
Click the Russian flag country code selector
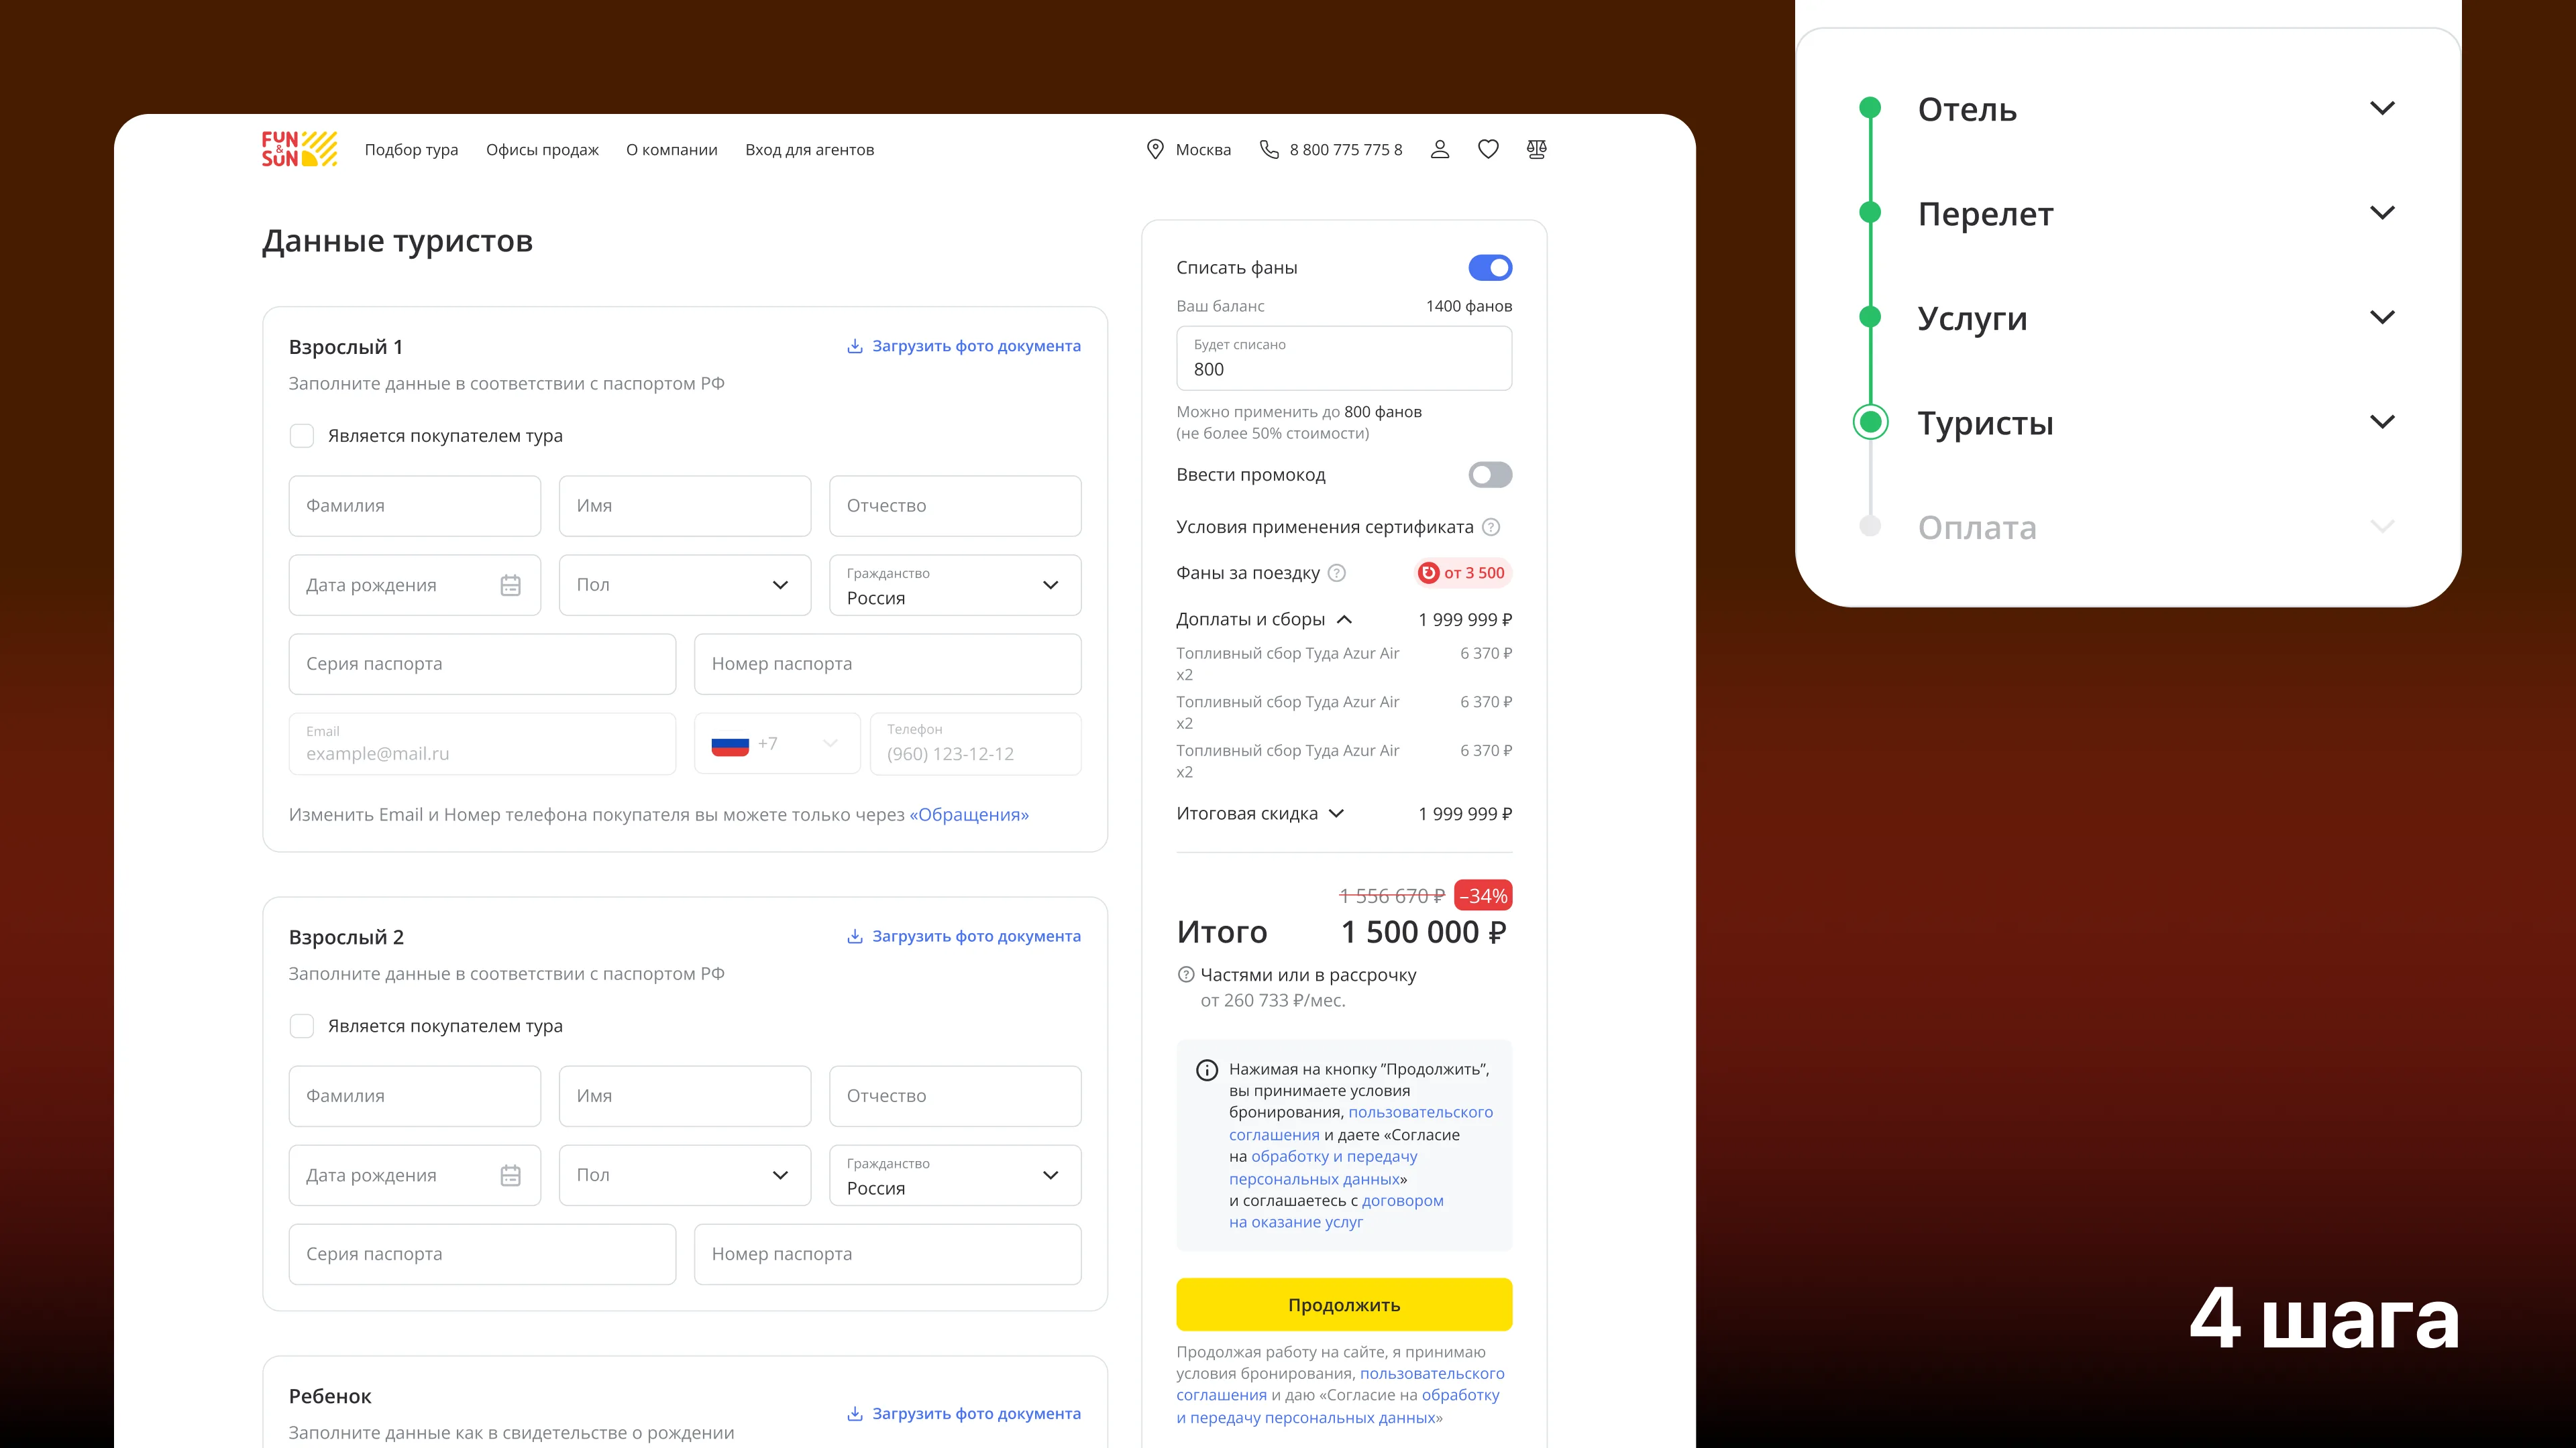[777, 743]
